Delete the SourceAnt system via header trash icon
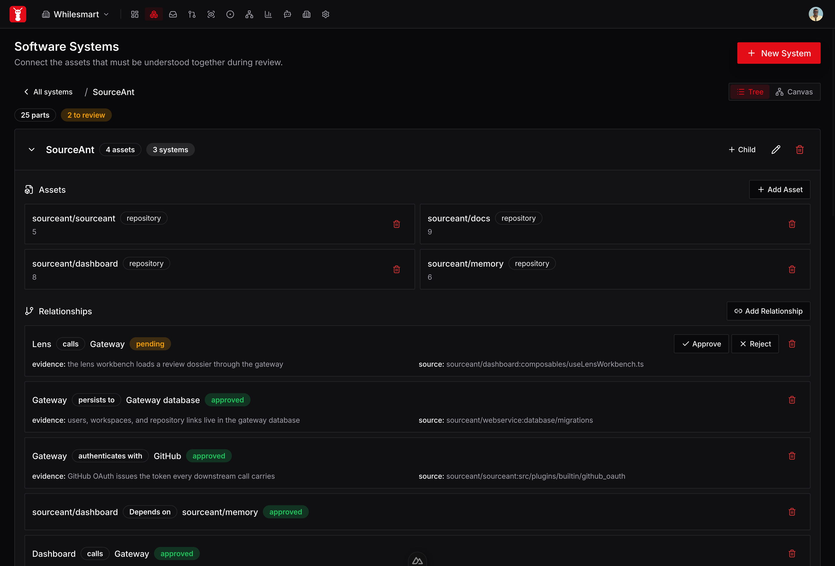 click(800, 150)
